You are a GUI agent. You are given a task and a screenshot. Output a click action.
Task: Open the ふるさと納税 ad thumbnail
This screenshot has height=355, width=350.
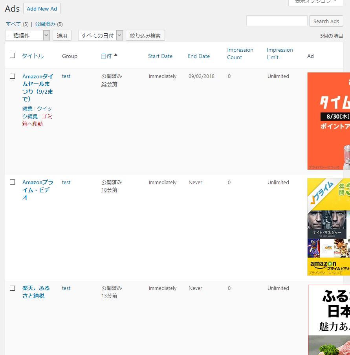[329, 320]
